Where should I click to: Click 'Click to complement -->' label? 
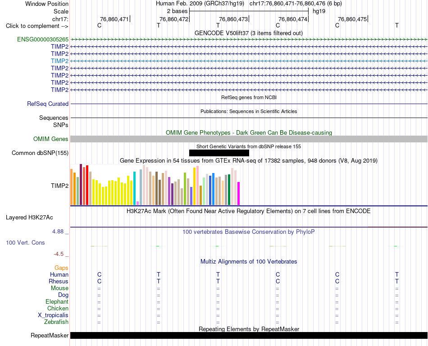37,26
